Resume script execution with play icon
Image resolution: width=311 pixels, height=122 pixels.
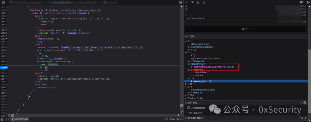(x=186, y=2)
